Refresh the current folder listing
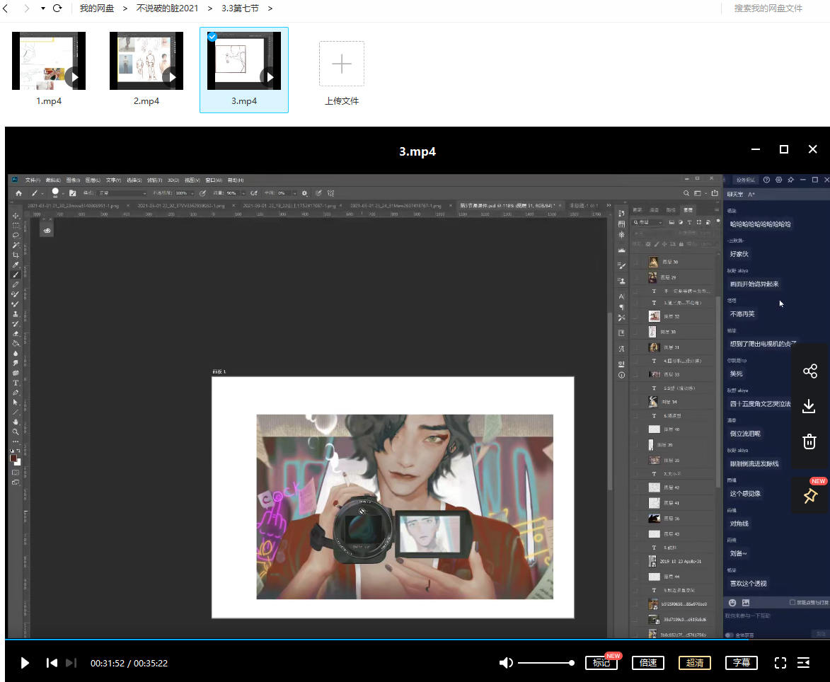Viewport: 830px width, 682px height. pyautogui.click(x=57, y=8)
